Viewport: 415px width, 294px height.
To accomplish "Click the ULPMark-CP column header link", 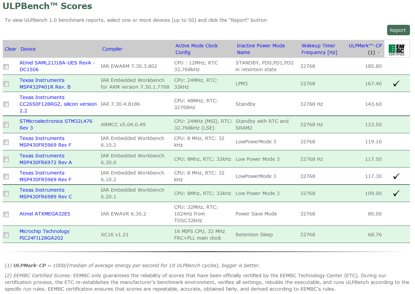I will [365, 46].
